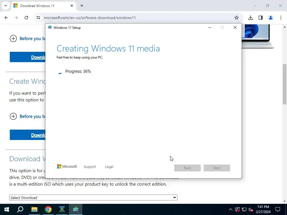Go back in Chrome browser
287x215 pixels.
click(6, 18)
